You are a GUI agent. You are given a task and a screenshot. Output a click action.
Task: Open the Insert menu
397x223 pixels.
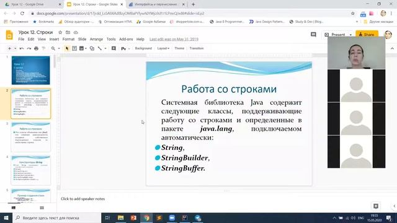pos(54,39)
